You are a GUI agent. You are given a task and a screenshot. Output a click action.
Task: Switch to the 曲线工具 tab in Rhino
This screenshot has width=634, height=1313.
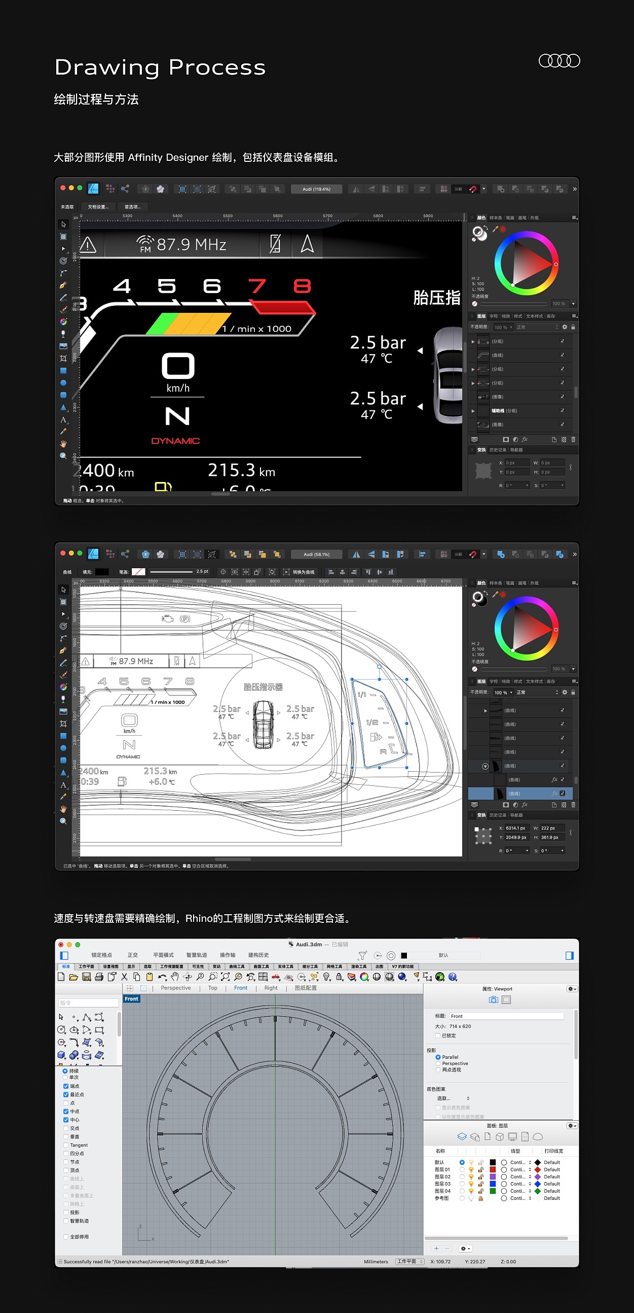pyautogui.click(x=237, y=966)
